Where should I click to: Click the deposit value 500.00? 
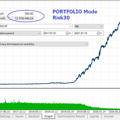(29, 13)
